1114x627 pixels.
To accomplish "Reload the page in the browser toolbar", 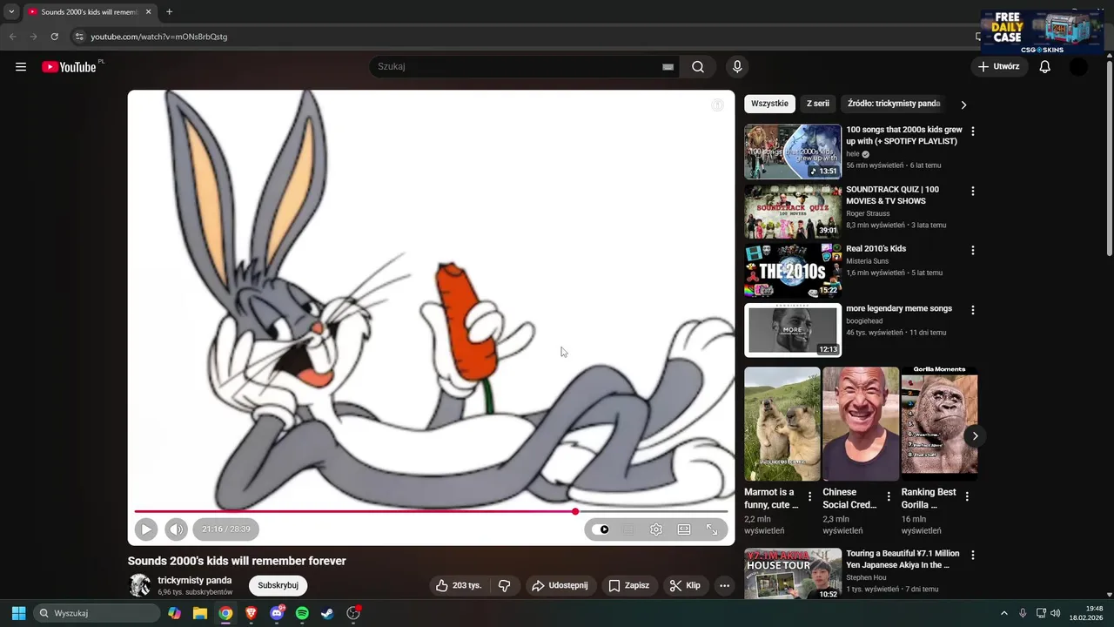I will pos(54,37).
